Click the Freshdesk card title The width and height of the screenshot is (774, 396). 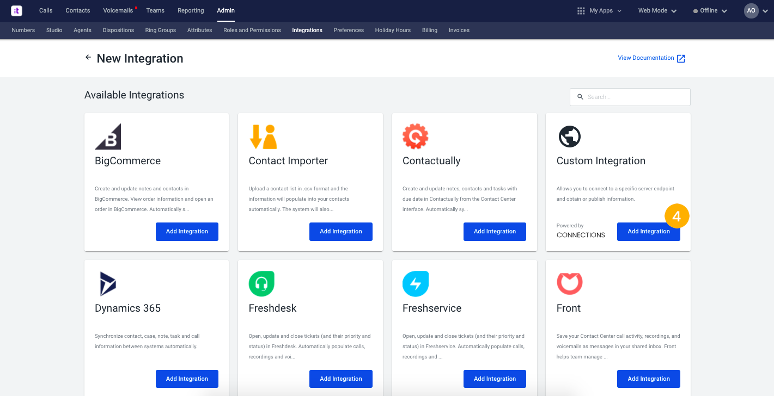(x=272, y=308)
